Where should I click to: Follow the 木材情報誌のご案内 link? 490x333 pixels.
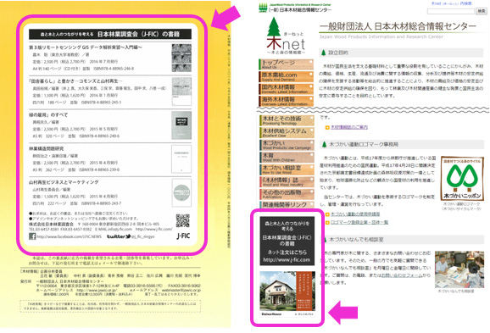349,127
